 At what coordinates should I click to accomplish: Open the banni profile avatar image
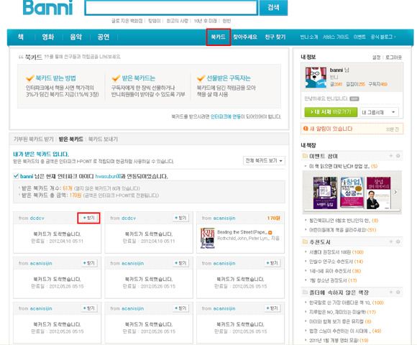click(316, 78)
